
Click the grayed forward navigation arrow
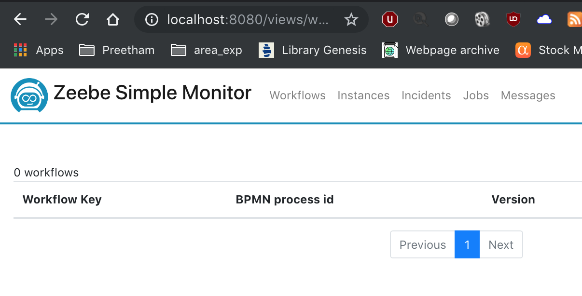point(50,19)
